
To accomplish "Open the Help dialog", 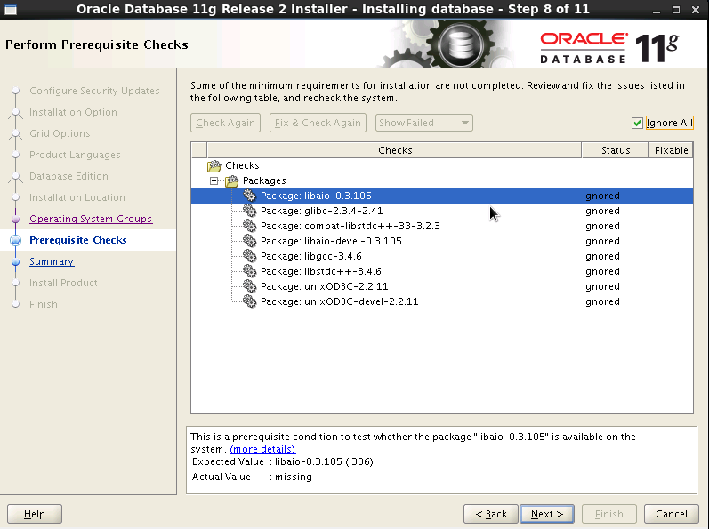I will coord(35,514).
